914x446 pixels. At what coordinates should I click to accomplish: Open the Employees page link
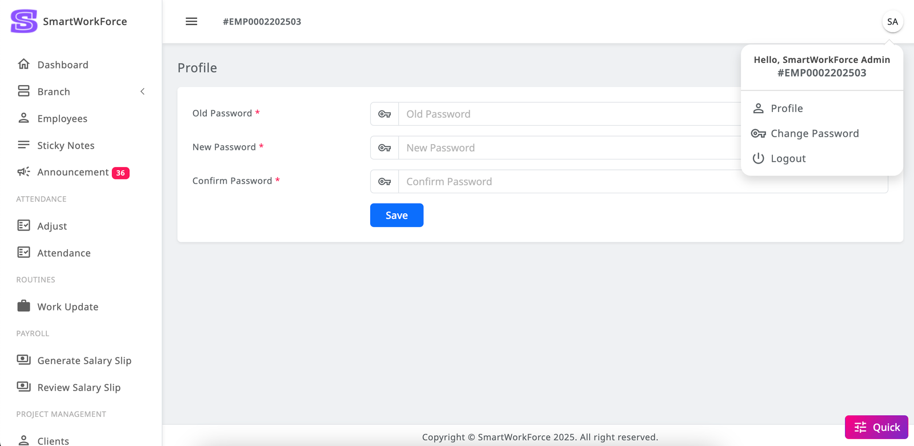tap(62, 118)
